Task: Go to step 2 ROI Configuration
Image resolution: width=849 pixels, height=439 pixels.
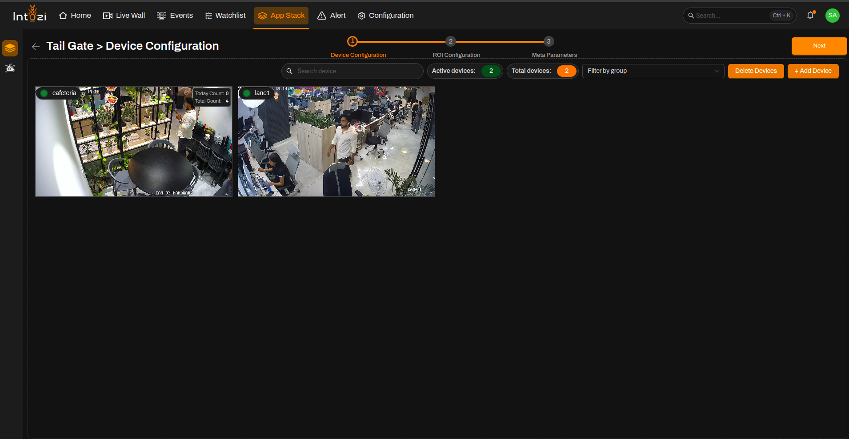Action: coord(451,41)
